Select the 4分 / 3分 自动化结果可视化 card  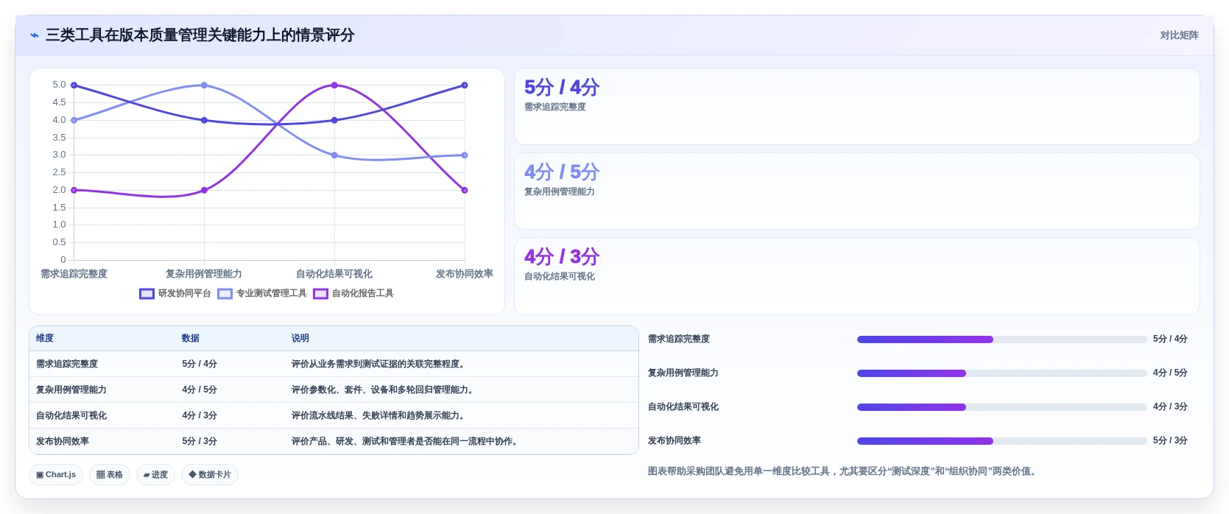coord(856,276)
